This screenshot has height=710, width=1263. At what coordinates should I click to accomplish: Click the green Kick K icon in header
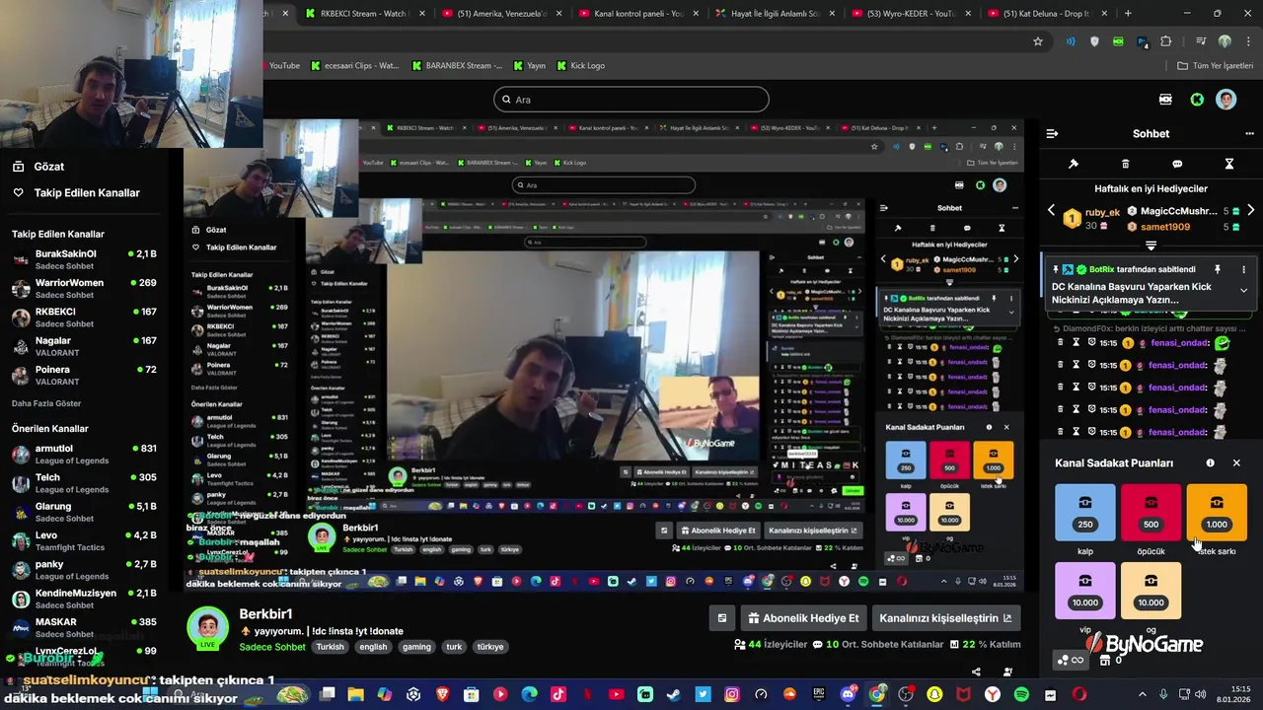click(x=1197, y=100)
